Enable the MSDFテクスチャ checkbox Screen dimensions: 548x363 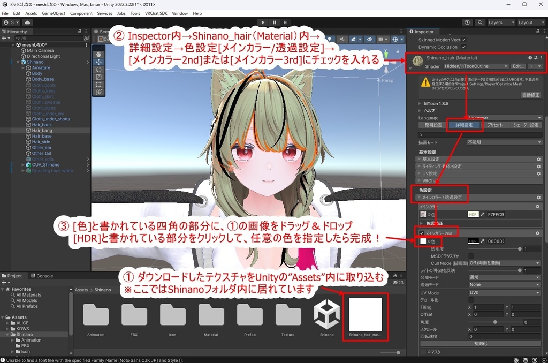pyautogui.click(x=471, y=256)
